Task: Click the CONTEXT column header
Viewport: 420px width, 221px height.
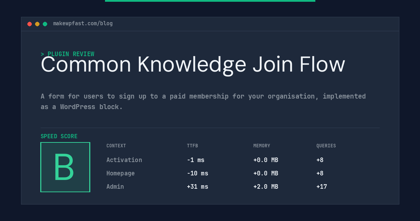Action: pos(116,146)
